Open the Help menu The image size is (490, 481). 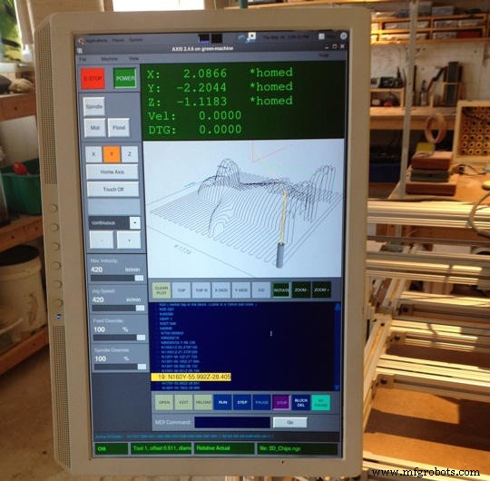[x=324, y=55]
